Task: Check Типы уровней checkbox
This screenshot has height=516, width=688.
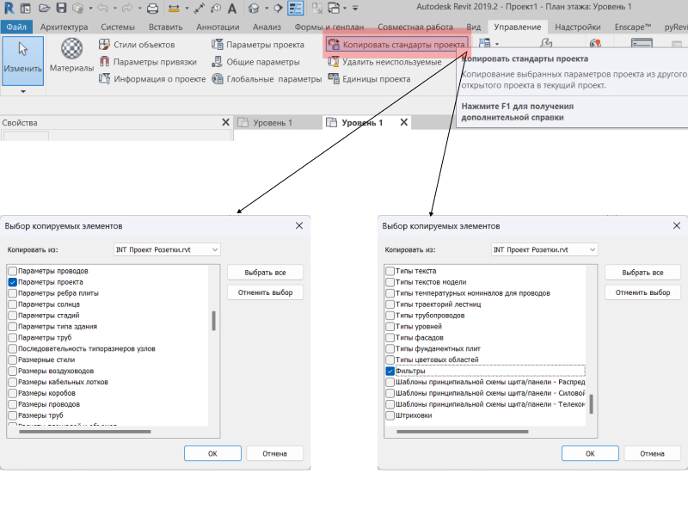Action: click(390, 327)
